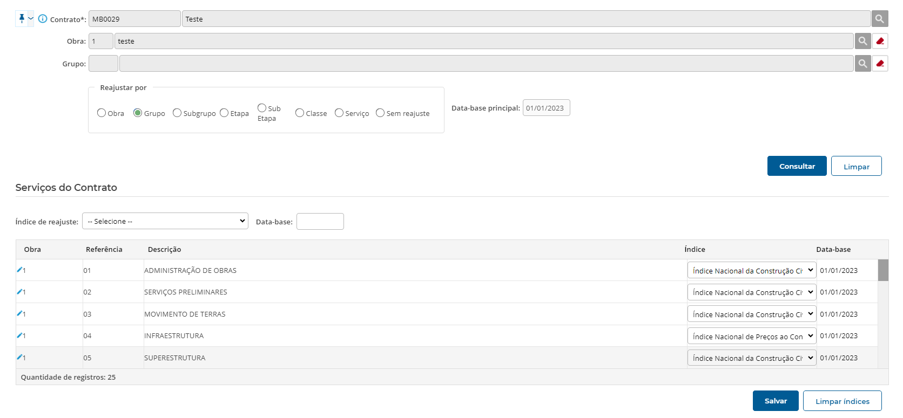Click the Grupo search magnifier icon

coord(862,64)
